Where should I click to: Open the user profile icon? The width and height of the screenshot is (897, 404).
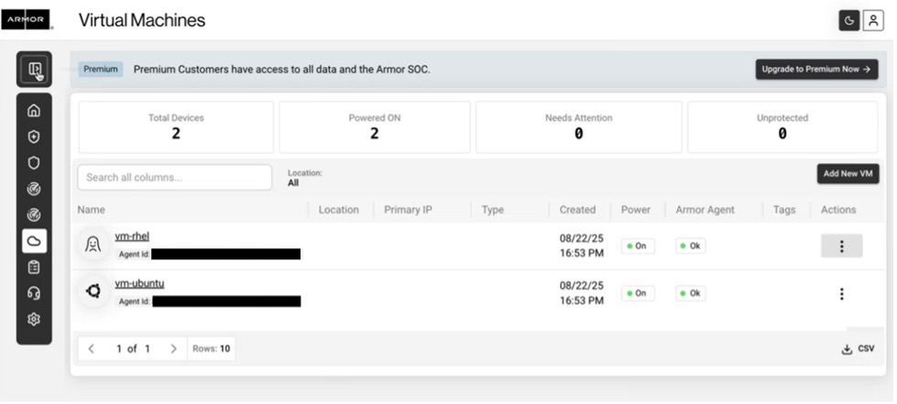(x=873, y=22)
